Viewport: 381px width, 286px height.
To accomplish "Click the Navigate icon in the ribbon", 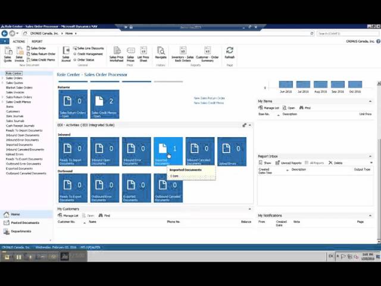I will pyautogui.click(x=161, y=53).
